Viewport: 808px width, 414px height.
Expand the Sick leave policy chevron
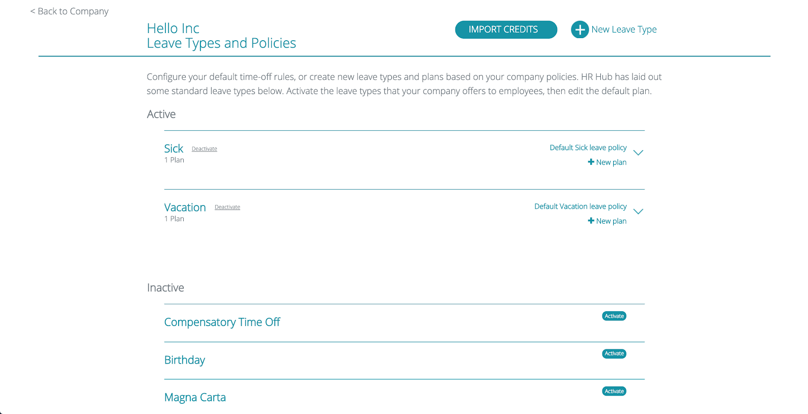click(638, 153)
